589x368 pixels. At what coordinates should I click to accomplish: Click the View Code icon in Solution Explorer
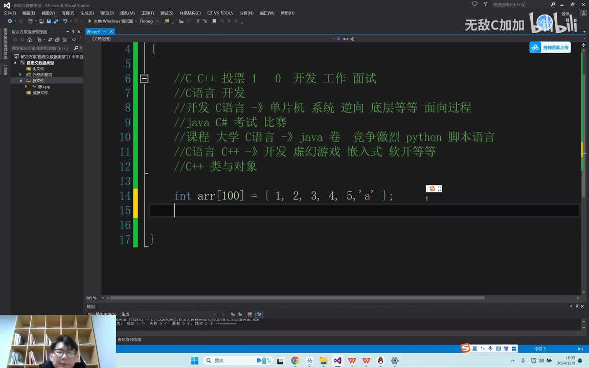(74, 40)
